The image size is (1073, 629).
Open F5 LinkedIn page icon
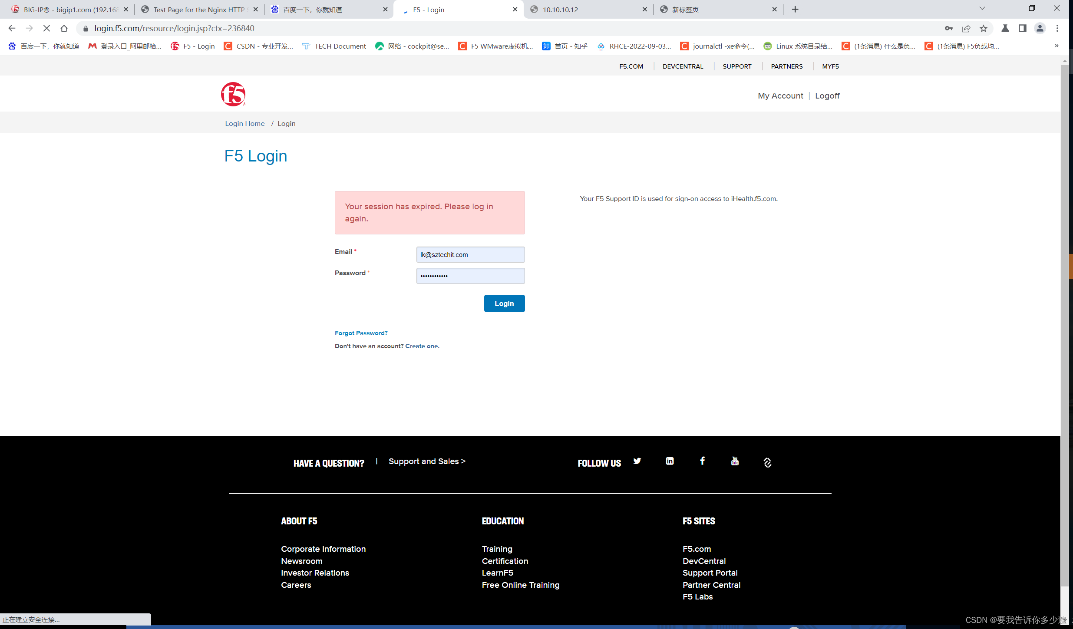coord(670,461)
